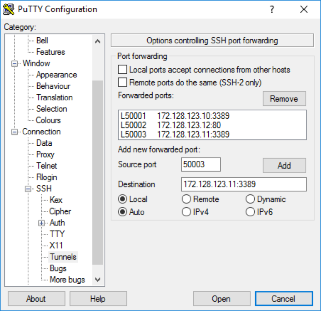Select the Remote radio button
The height and width of the screenshot is (311, 321).
tap(186, 199)
